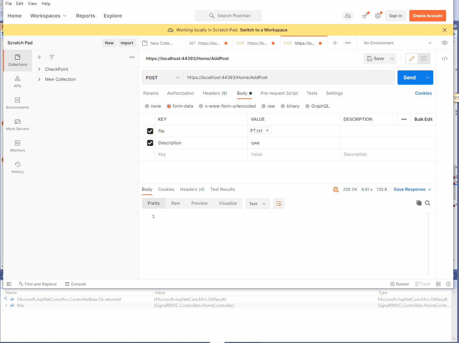
Task: Uncheck the Description row checkbox
Action: tap(150, 143)
